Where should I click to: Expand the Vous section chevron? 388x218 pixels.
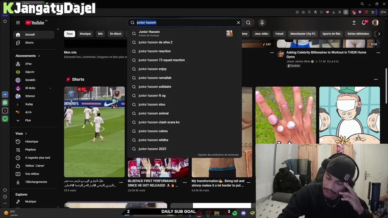26,134
